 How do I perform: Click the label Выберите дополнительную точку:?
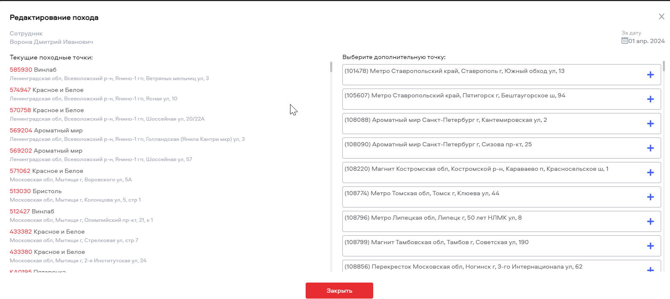pos(394,57)
